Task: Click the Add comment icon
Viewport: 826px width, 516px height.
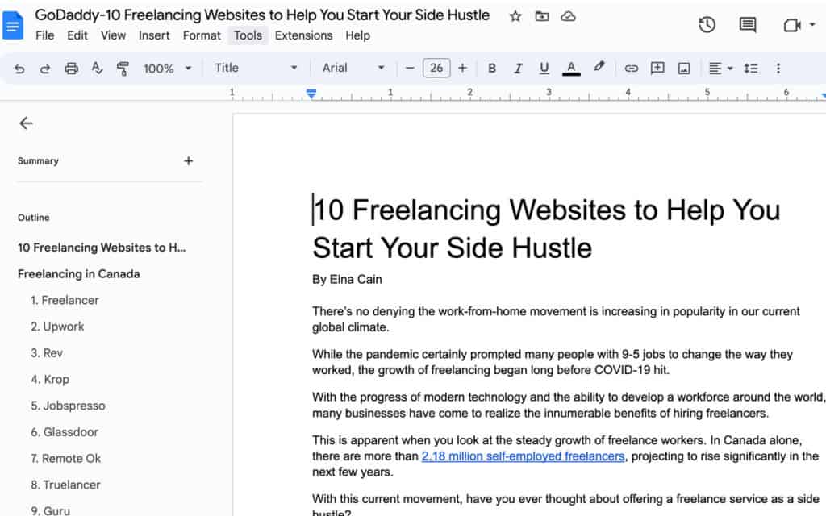Action: (x=657, y=68)
